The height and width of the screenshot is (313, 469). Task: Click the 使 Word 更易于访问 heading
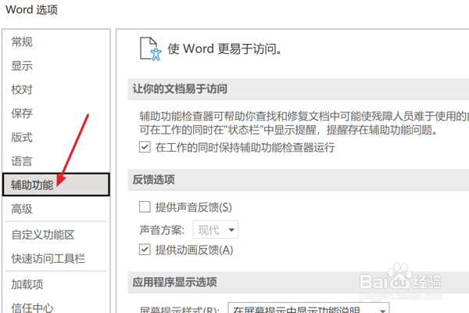224,49
